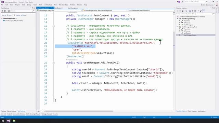219x123 pixels.
Task: Click the Quick Launch search magnifier icon
Action: click(206, 2)
